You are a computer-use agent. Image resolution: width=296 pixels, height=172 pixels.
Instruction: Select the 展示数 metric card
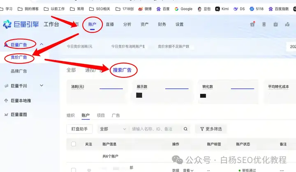[x=163, y=92]
